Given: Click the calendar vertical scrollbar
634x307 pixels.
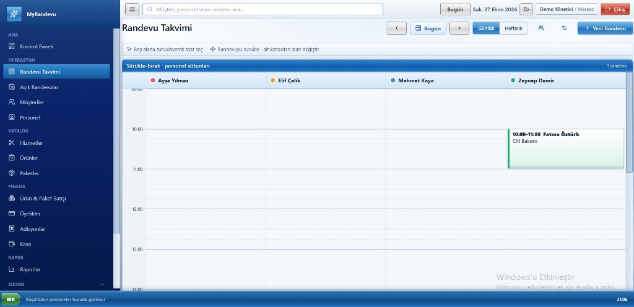Looking at the screenshot, I should 629,122.
